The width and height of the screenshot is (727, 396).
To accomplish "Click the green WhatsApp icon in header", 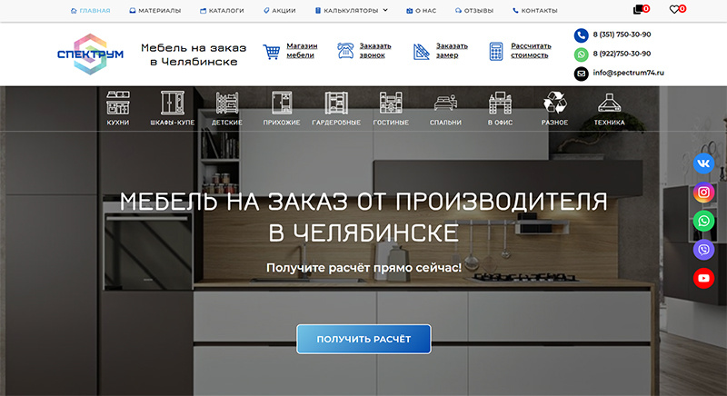I will [x=581, y=54].
